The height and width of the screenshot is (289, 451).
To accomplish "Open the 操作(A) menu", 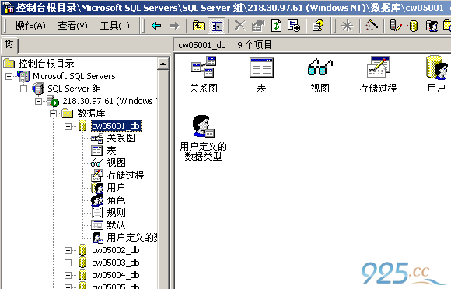I will pos(30,26).
